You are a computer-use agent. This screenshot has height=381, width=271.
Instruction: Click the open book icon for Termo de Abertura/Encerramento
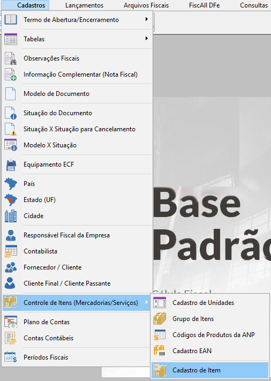[11, 20]
